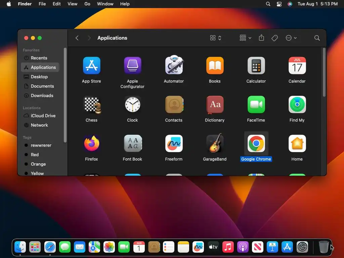Select the Calendar app in Applications folder

click(297, 66)
